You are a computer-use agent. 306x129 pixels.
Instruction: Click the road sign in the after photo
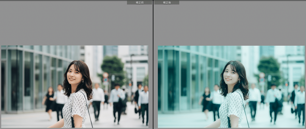[x=262, y=75]
